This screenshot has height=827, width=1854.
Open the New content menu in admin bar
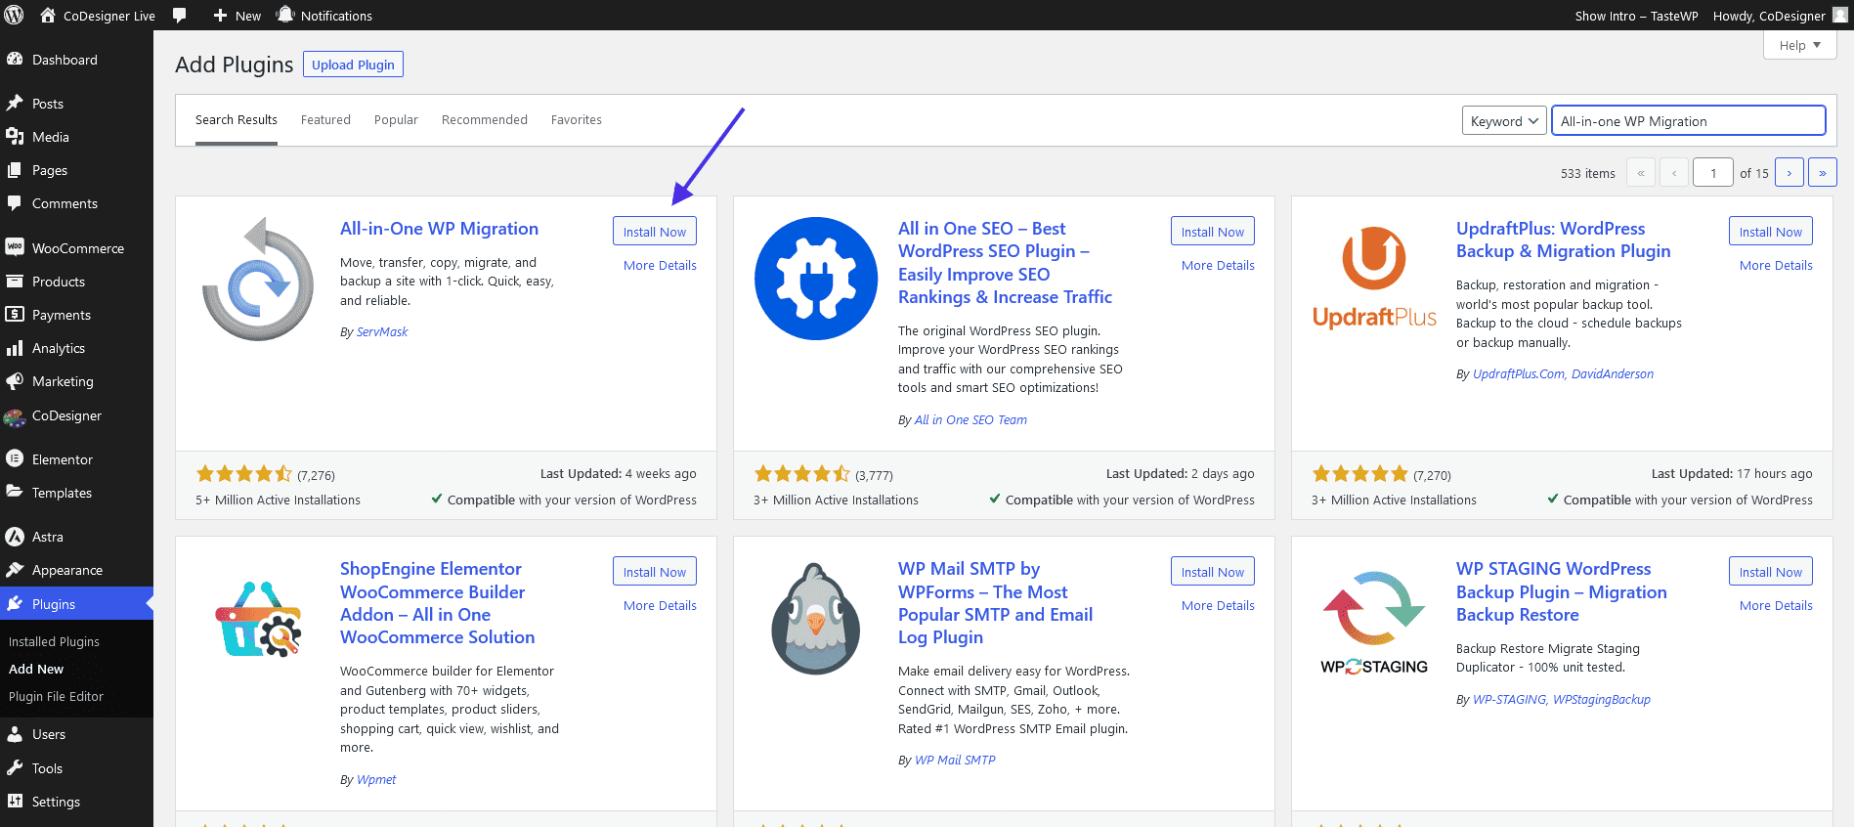pyautogui.click(x=237, y=16)
